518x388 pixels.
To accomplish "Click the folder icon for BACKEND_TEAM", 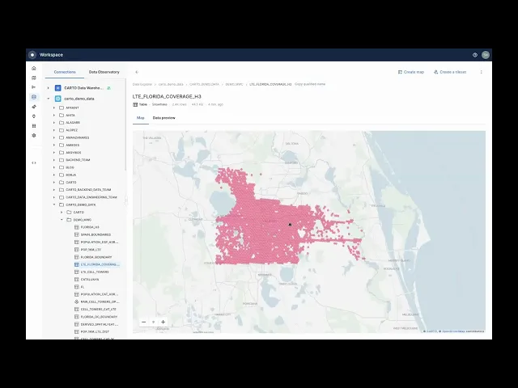I will click(x=62, y=160).
